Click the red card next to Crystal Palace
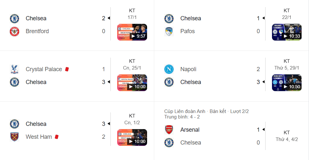Image resolution: width=309 pixels, height=160 pixels. pos(67,69)
